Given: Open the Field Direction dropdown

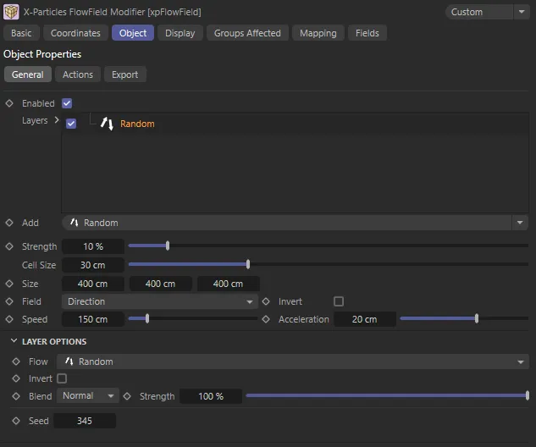Looking at the screenshot, I should [x=160, y=301].
